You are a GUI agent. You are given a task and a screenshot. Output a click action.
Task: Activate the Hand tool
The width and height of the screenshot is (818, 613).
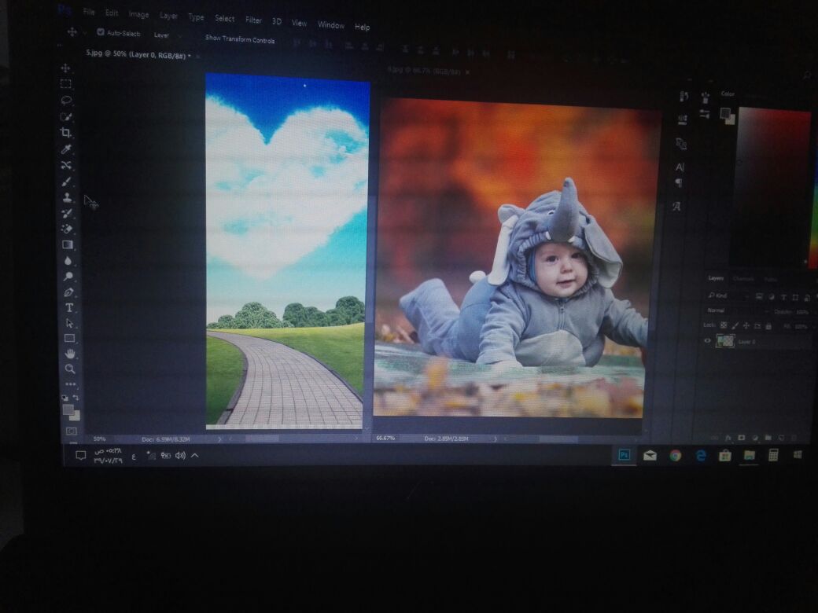tap(70, 354)
